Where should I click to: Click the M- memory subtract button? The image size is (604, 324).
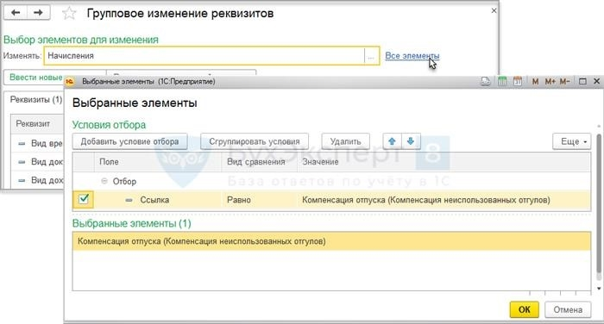point(564,82)
